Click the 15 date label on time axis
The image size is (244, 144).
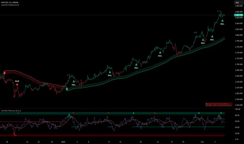(120, 142)
